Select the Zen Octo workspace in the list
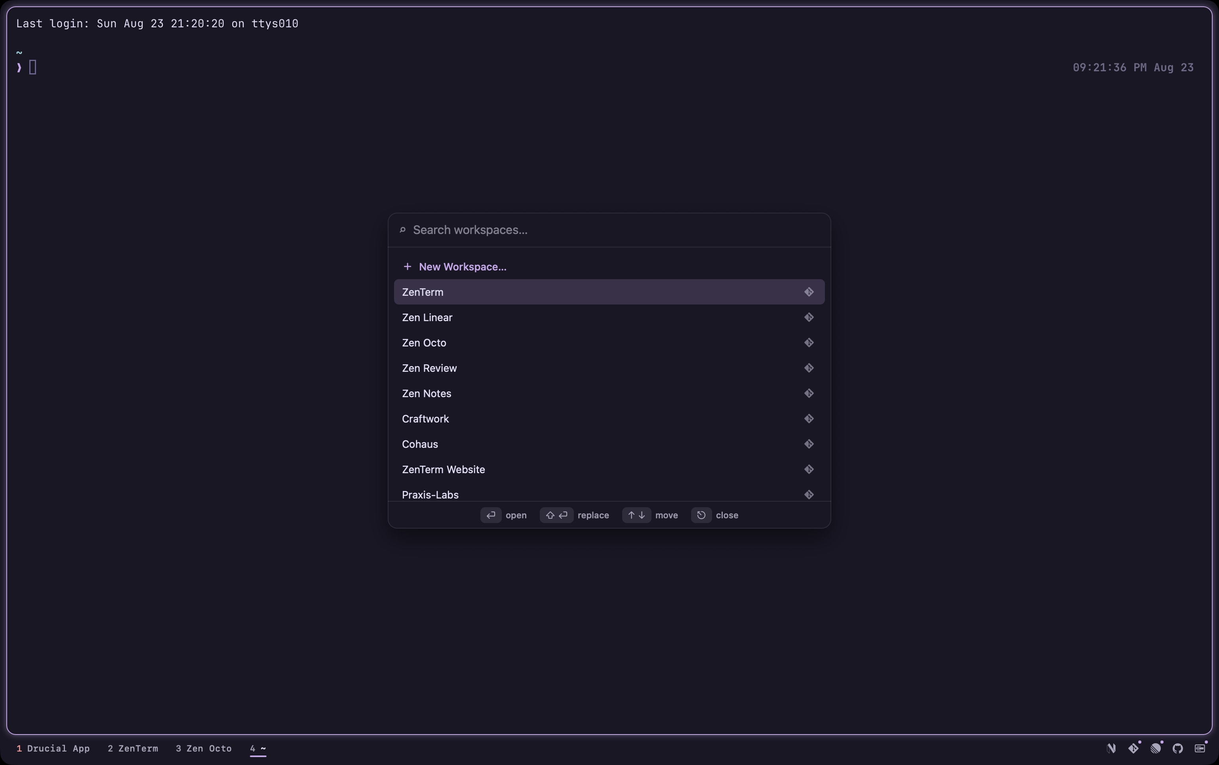The image size is (1219, 765). (609, 343)
